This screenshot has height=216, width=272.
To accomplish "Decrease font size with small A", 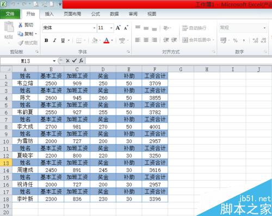I will point(126,28).
